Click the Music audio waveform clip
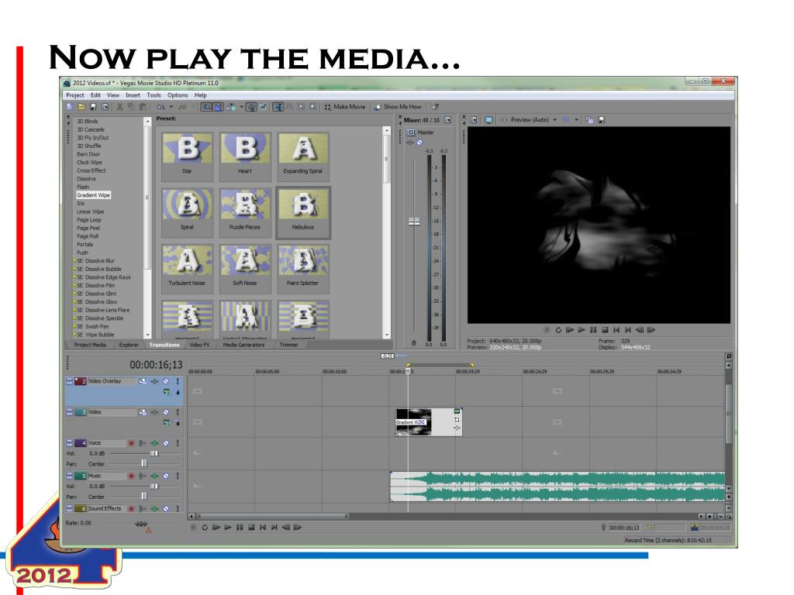Image resolution: width=794 pixels, height=595 pixels. click(x=557, y=487)
